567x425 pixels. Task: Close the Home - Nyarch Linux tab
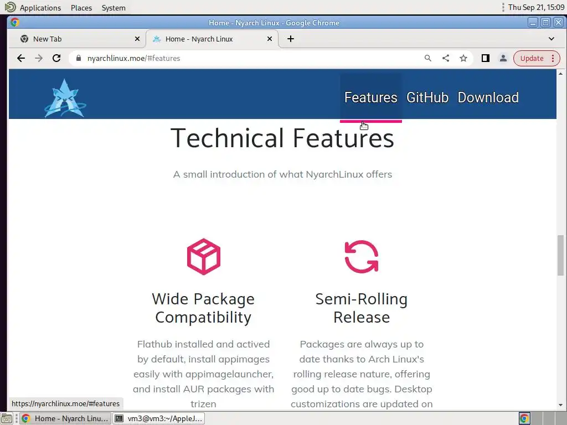pos(270,39)
